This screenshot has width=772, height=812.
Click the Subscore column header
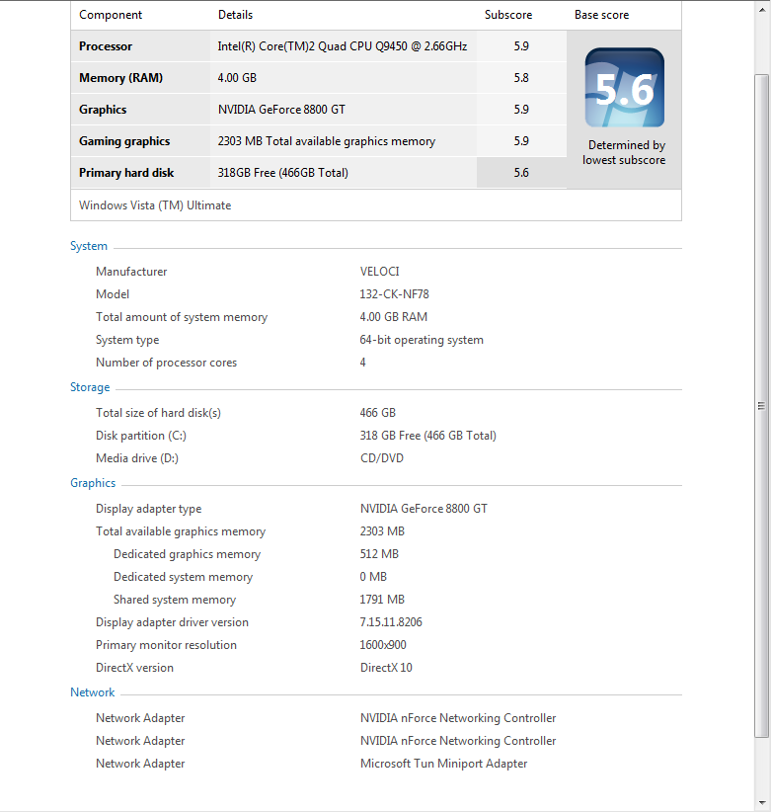click(508, 15)
